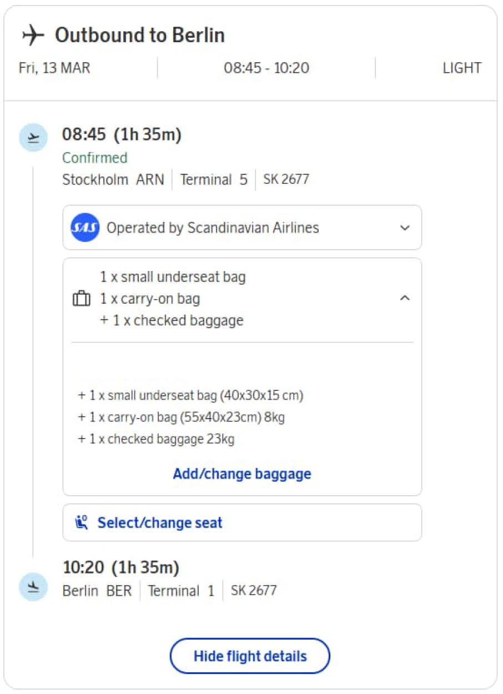Viewport: 503px width, 694px height.
Task: Click the Berlin BER arrival airport text
Action: click(97, 591)
